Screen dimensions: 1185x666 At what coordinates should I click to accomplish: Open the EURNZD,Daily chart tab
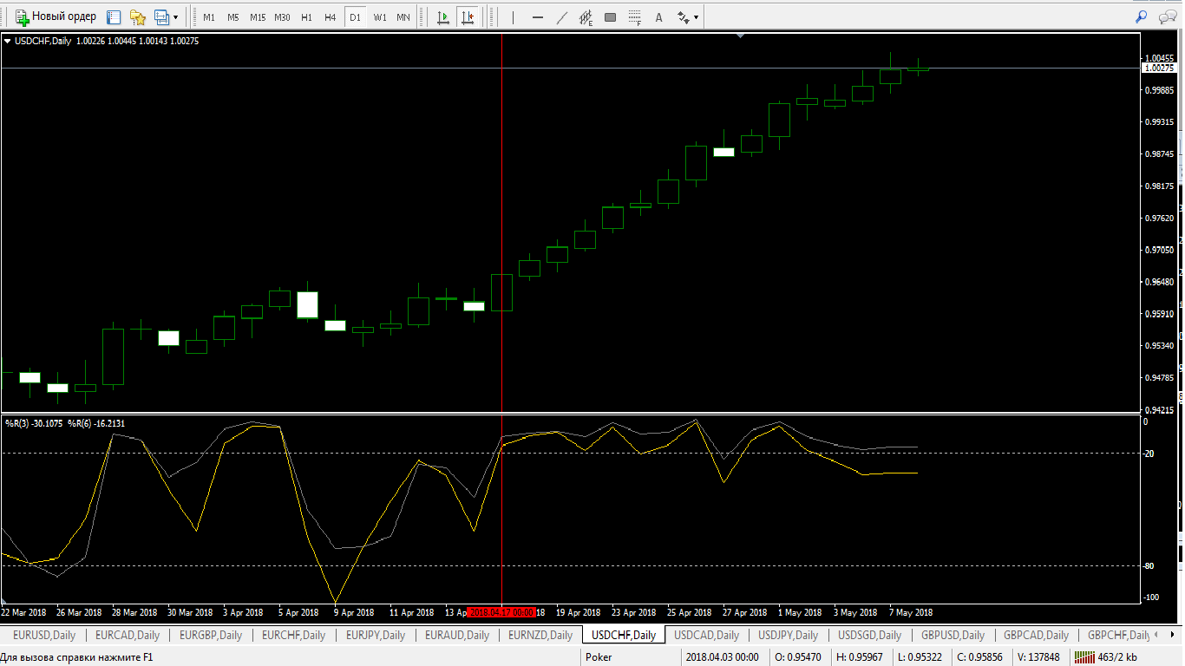click(540, 635)
